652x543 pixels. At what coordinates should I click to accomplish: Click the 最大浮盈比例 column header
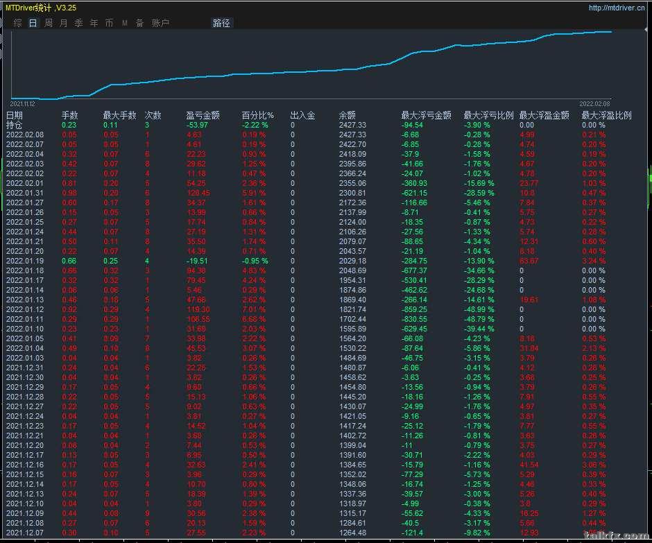[x=607, y=115]
